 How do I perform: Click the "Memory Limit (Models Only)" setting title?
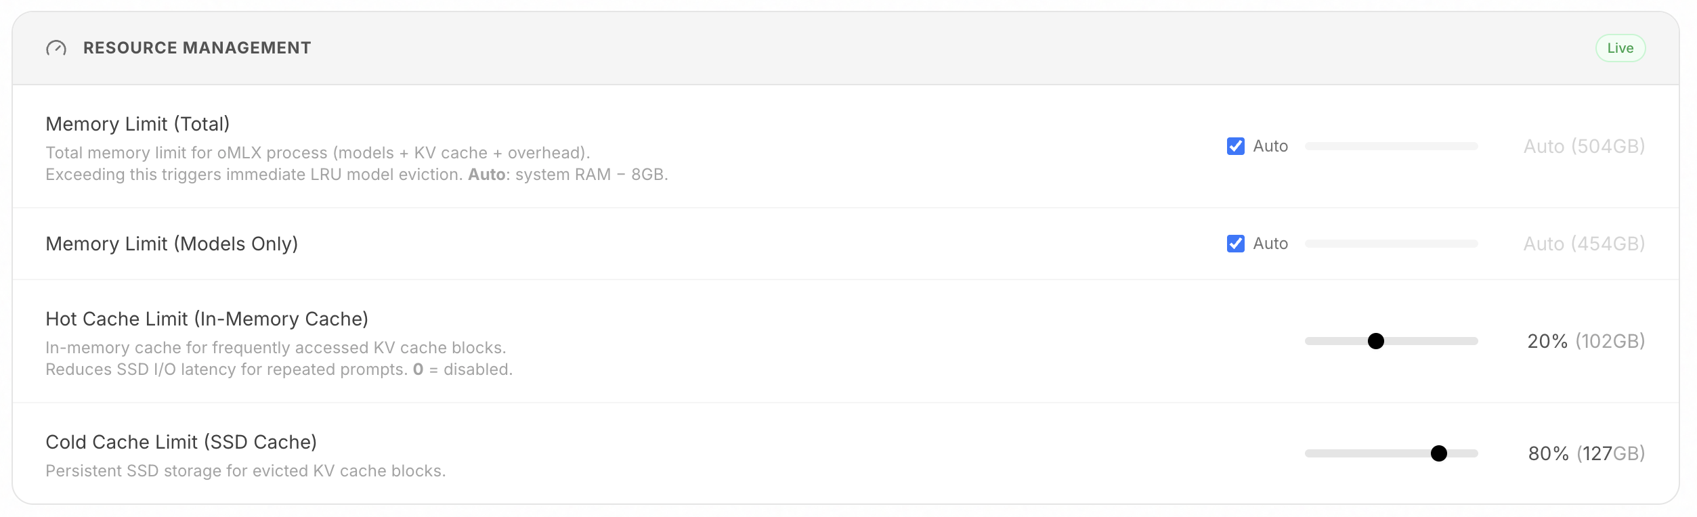tap(171, 244)
